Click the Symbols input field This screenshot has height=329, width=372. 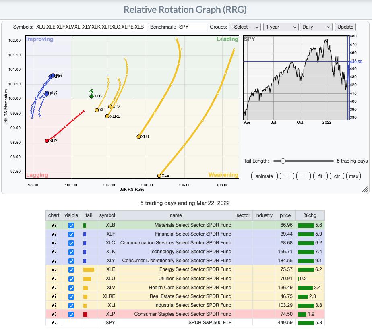pos(91,27)
